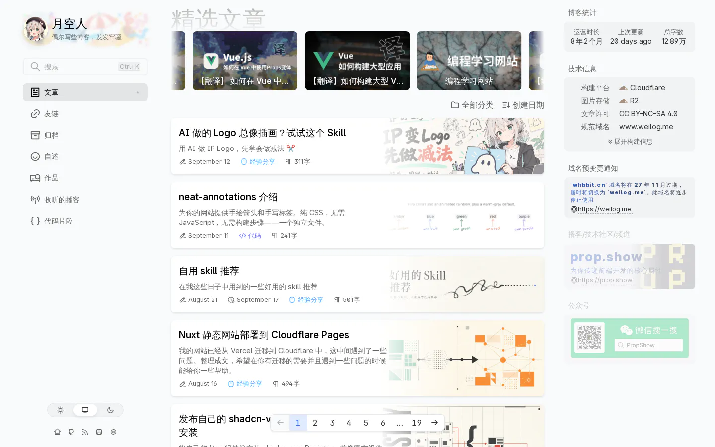The width and height of the screenshot is (715, 447).
Task: Open the GitHub icon link
Action: pos(71,432)
